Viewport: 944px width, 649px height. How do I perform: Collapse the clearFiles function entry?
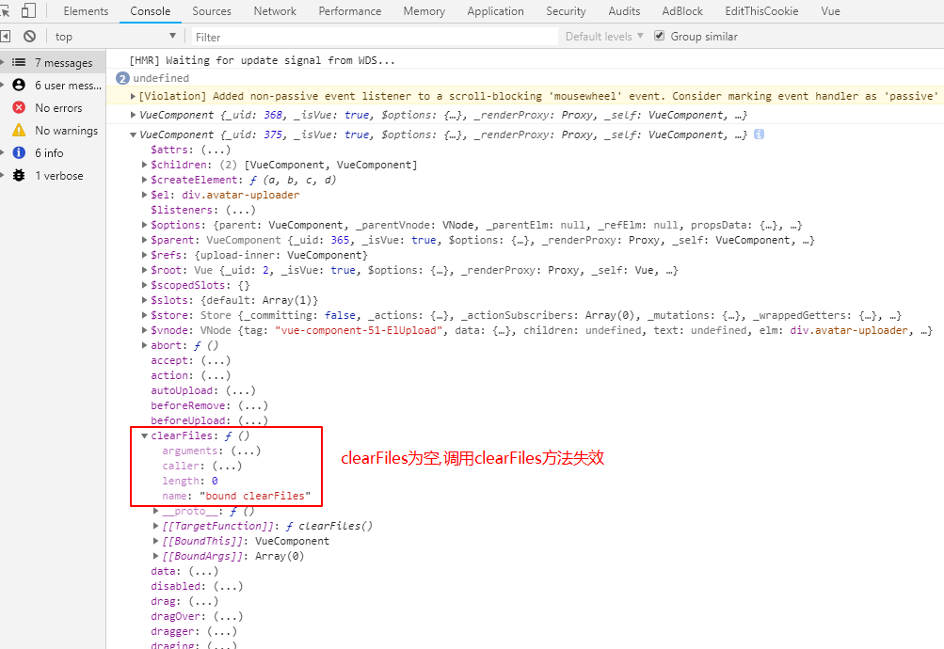point(144,435)
